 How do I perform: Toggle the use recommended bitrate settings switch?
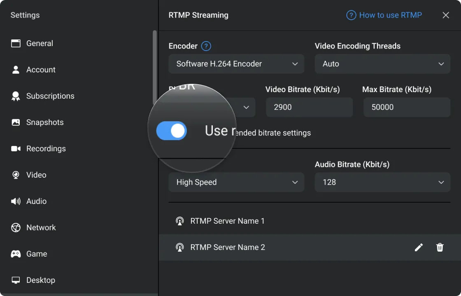172,131
